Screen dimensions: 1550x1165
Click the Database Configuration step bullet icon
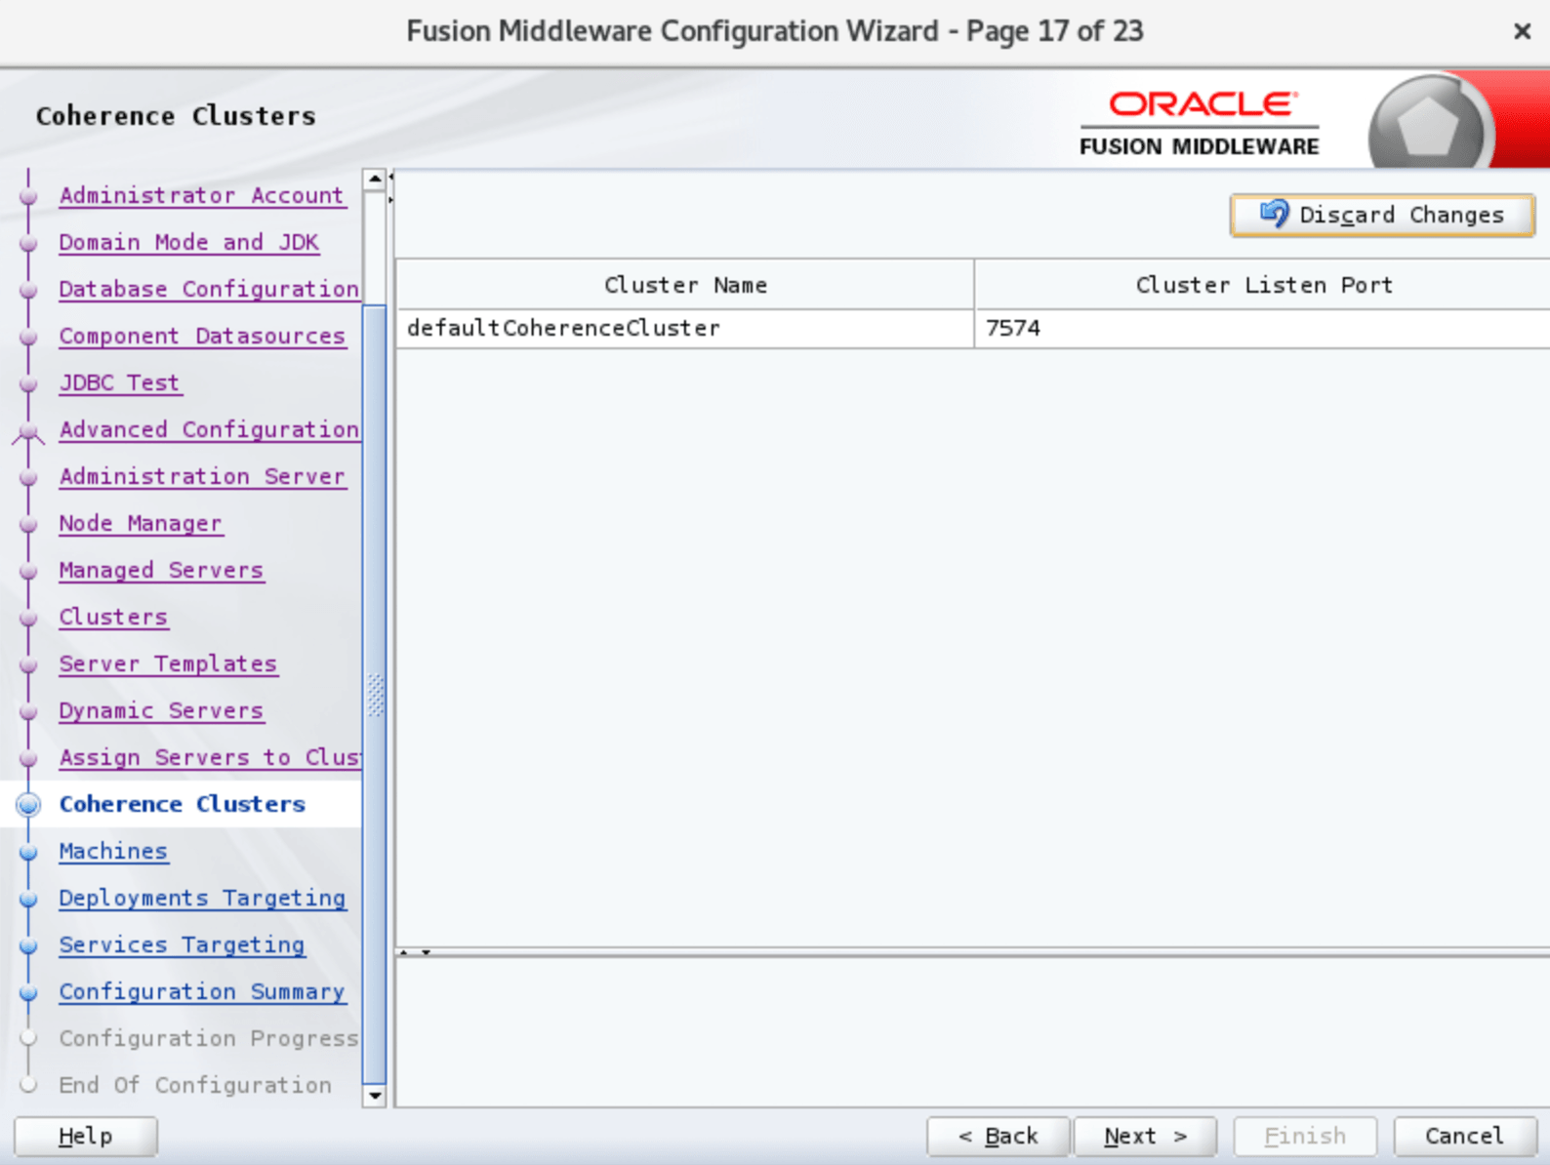(x=28, y=290)
